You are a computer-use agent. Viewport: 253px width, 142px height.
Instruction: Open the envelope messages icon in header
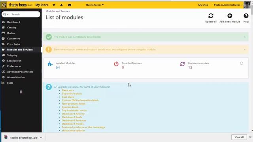(70, 5)
